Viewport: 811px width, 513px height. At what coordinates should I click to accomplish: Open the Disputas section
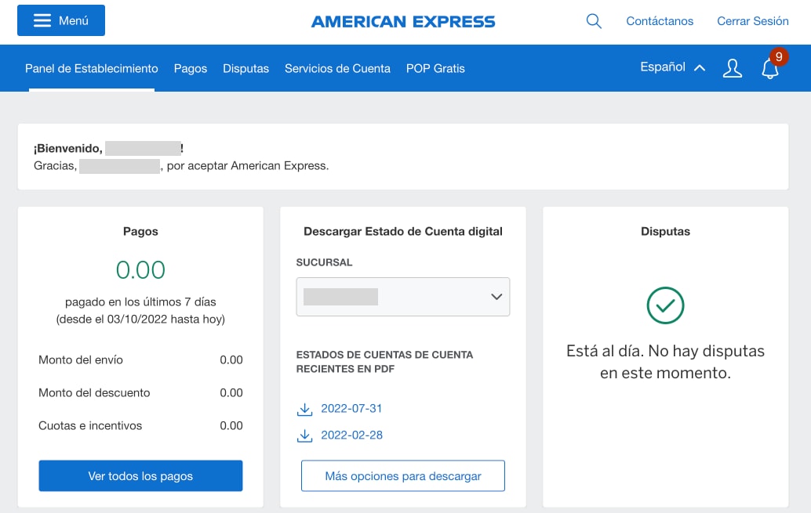tap(245, 68)
